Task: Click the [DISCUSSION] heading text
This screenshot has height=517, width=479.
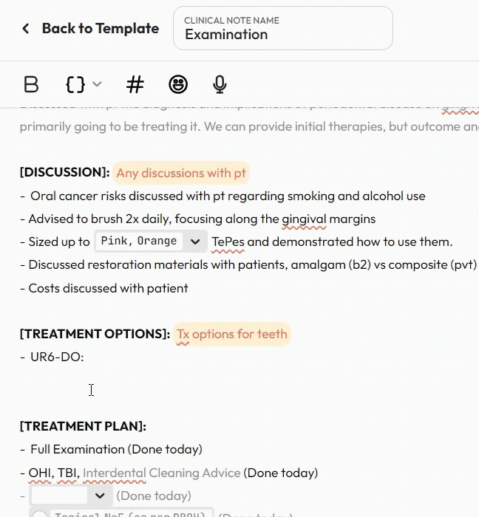Action: click(65, 173)
